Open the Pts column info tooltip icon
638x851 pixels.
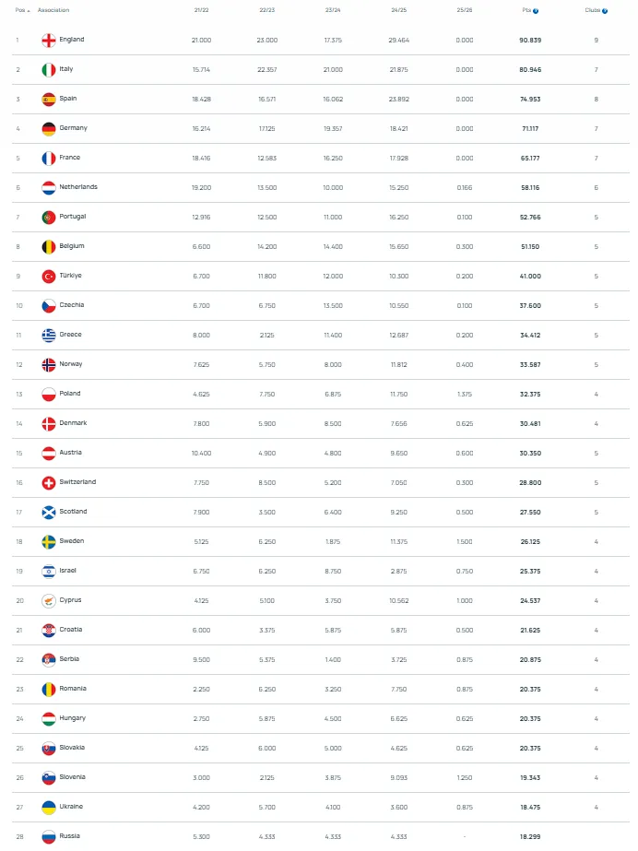click(536, 11)
